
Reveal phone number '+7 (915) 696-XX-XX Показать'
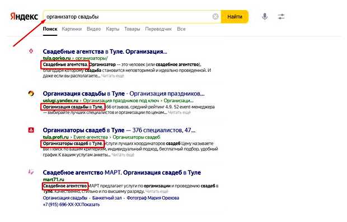pos(71,205)
